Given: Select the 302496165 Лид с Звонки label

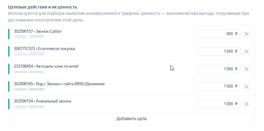Looking at the screenshot, I should coord(59,84).
